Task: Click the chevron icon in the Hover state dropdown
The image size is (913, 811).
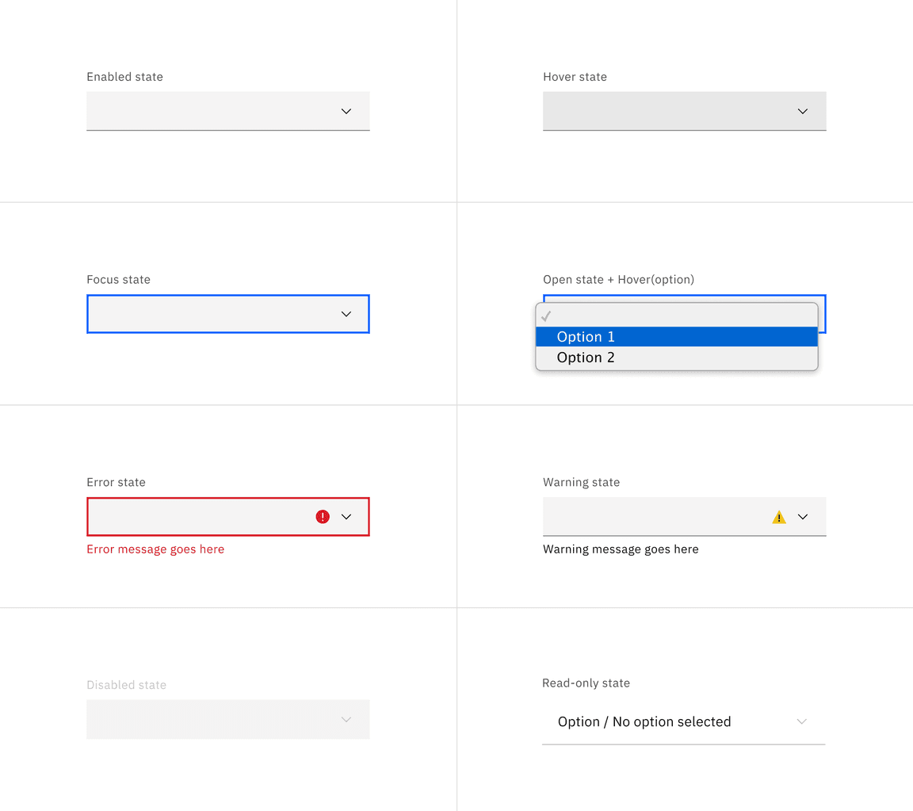Action: click(802, 111)
